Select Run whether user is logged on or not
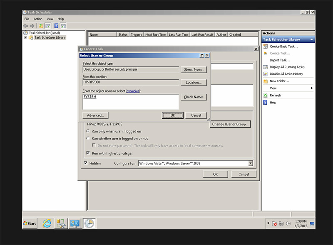The image size is (333, 245). pyautogui.click(x=88, y=138)
